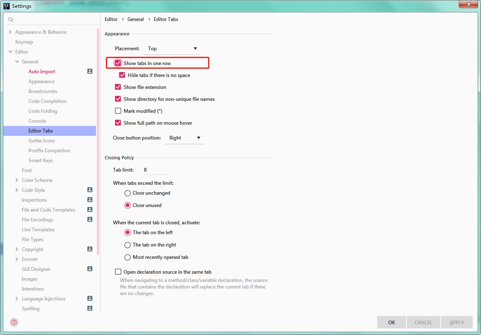Enable the Mark modified (*) checkbox
Screen dimensions: 481x335
[x=118, y=111]
